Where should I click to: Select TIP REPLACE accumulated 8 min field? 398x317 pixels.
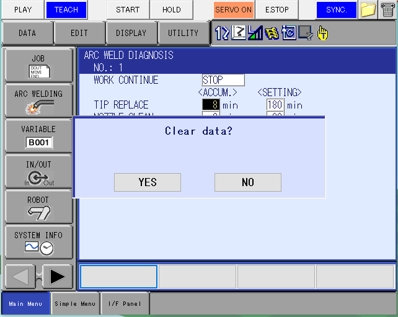tap(211, 105)
